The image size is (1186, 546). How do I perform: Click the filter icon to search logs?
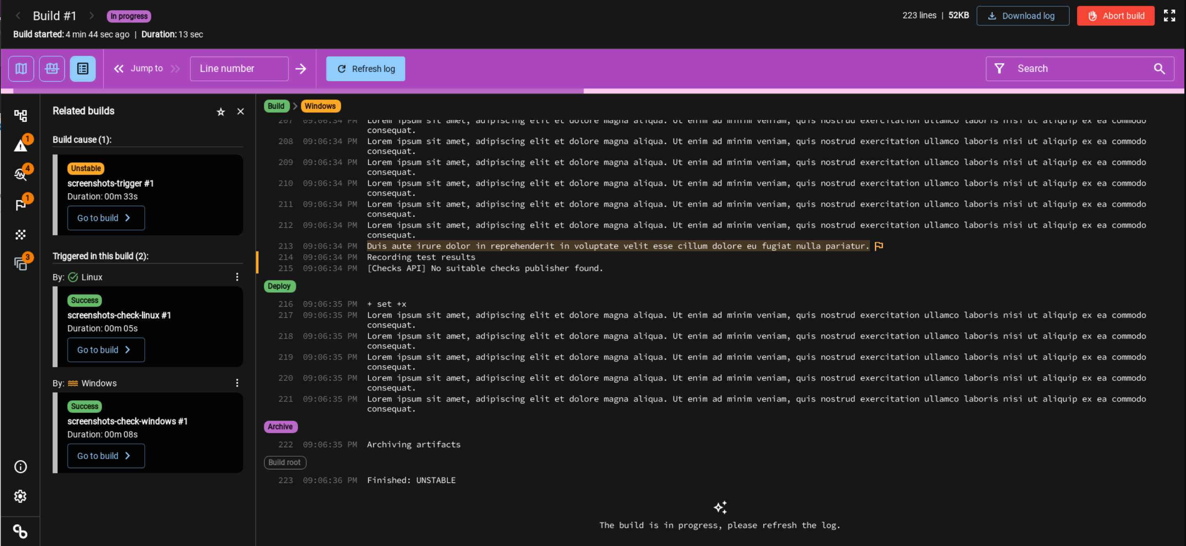coord(999,68)
